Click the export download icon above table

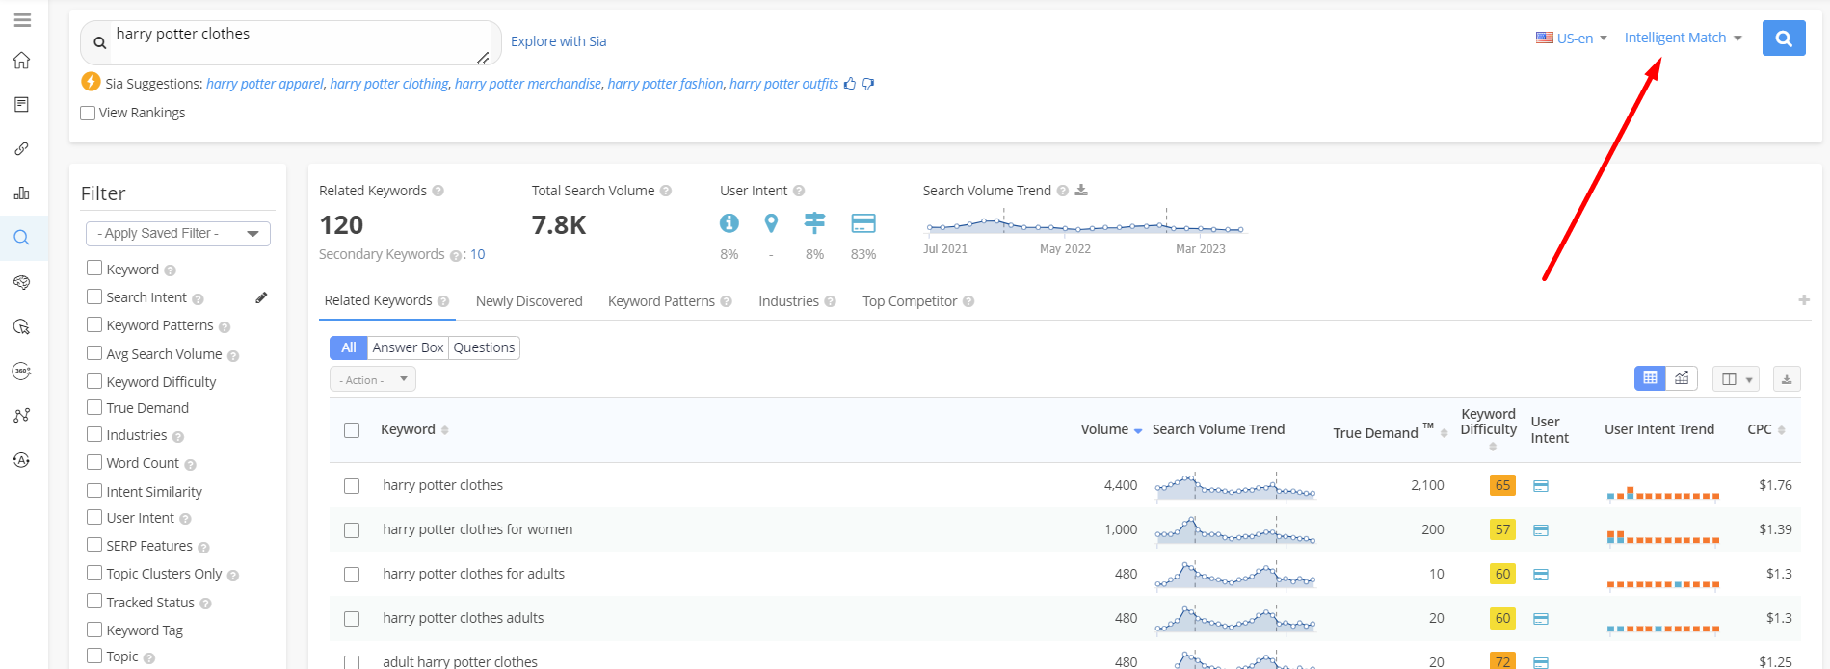[1786, 379]
